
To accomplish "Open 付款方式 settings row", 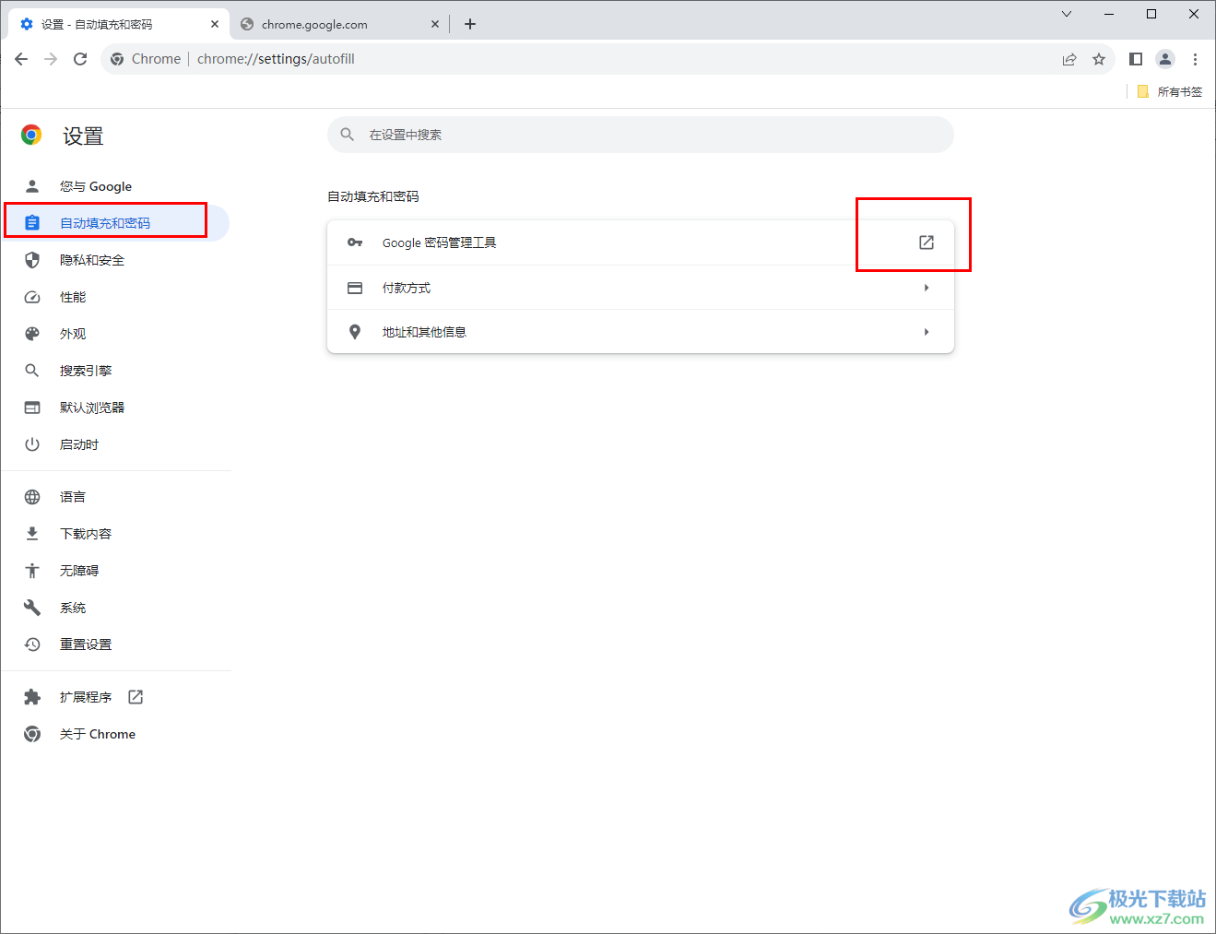I will 641,288.
